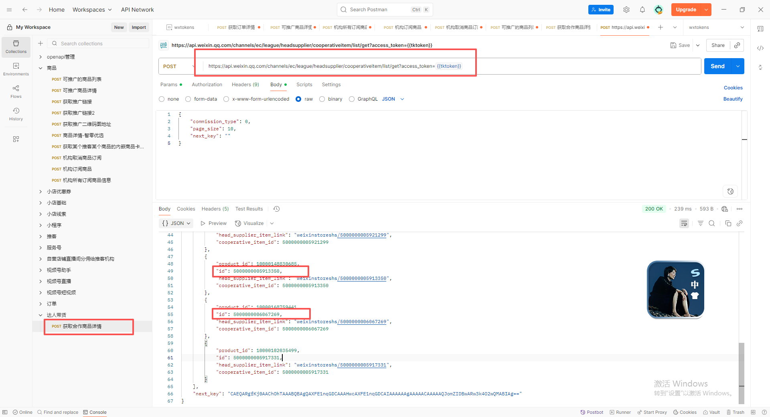Open response history clock icon
Screen dimensions: 770x417
(x=277, y=209)
